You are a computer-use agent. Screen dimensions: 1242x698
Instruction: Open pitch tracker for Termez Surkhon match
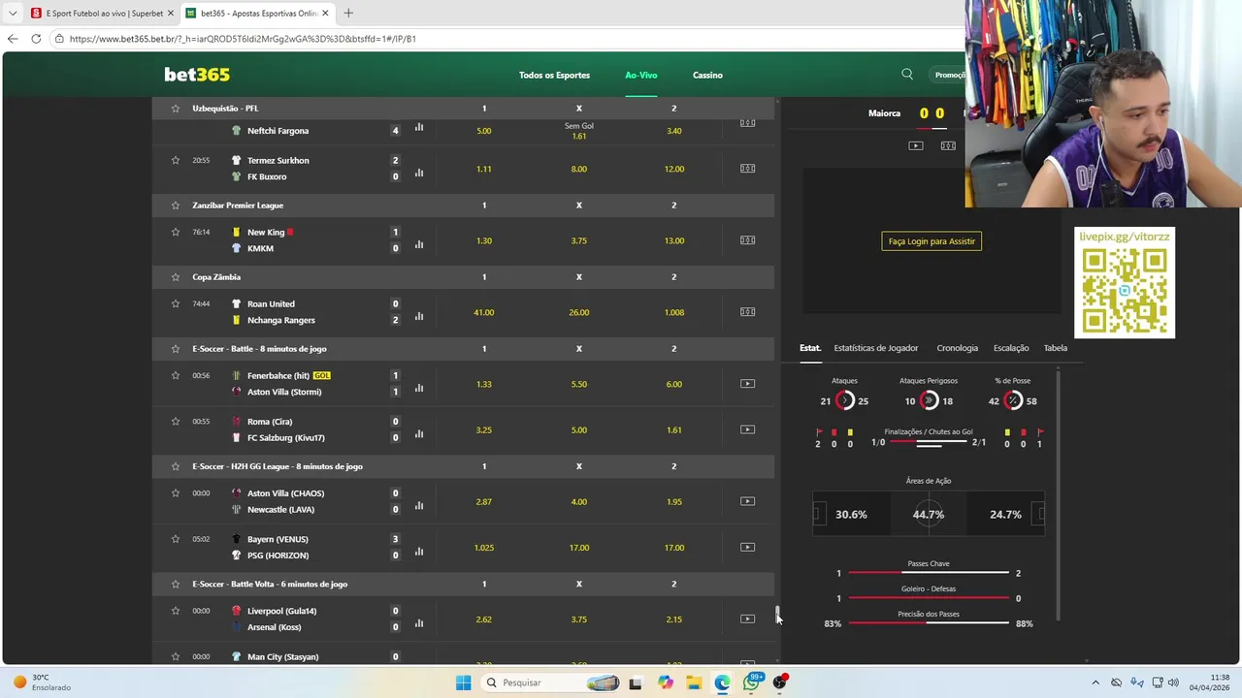coord(747,169)
